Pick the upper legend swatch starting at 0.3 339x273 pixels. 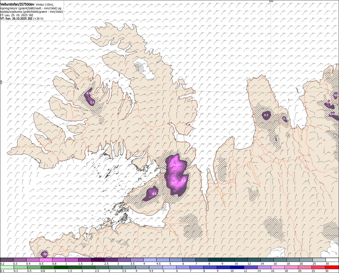[20, 260]
